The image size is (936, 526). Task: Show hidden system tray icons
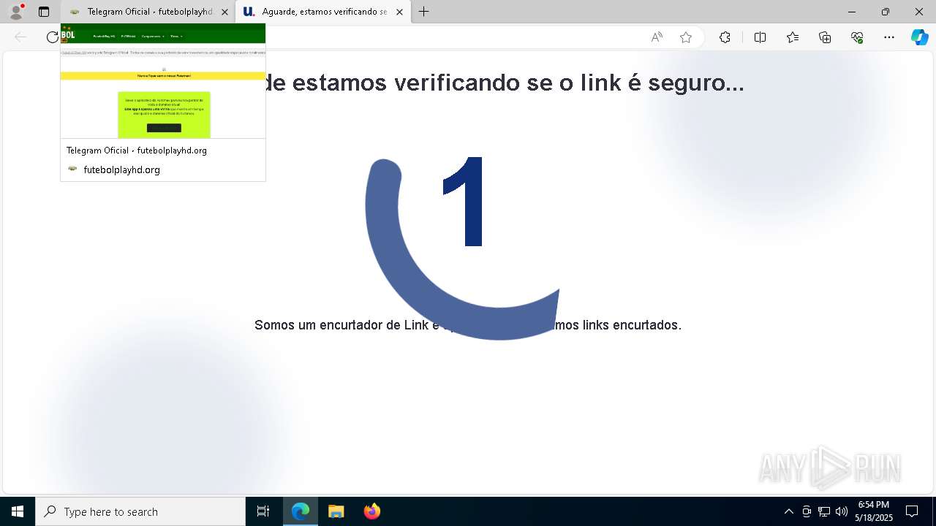click(788, 511)
